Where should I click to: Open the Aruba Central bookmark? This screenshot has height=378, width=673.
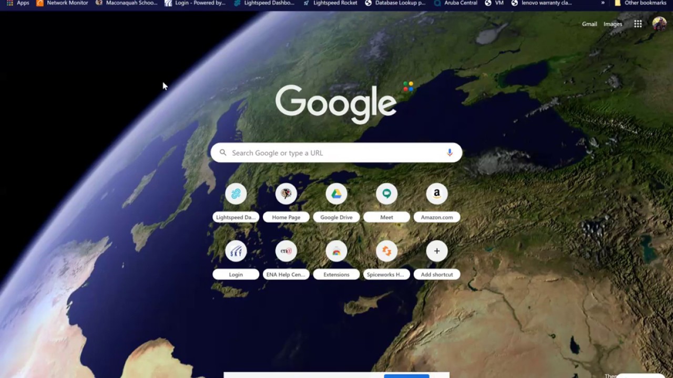456,3
